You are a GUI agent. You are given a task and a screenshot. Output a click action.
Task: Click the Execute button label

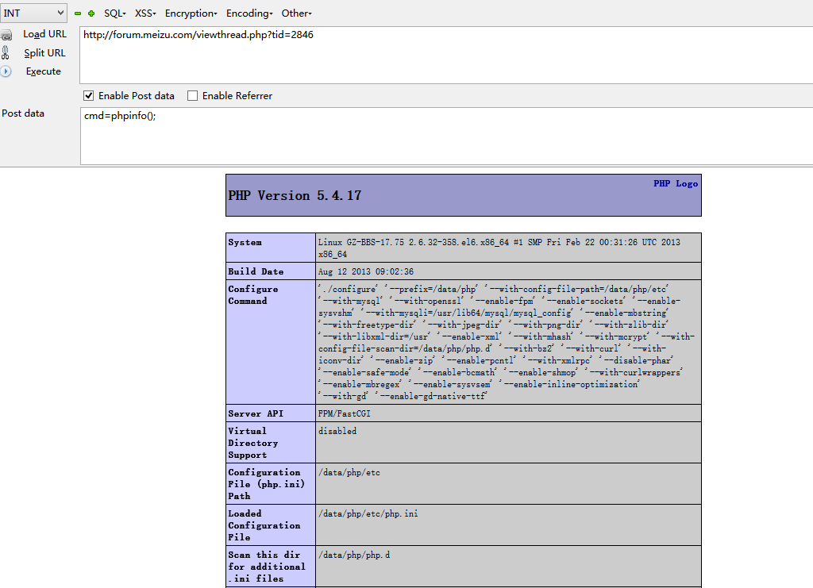tap(44, 71)
